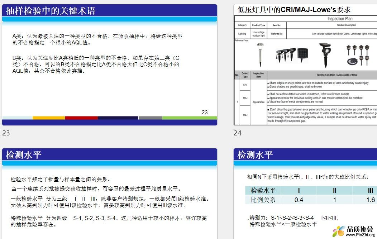Screen dimensions: 377x239
Task: Click the Category header cell
Action: coord(242,25)
